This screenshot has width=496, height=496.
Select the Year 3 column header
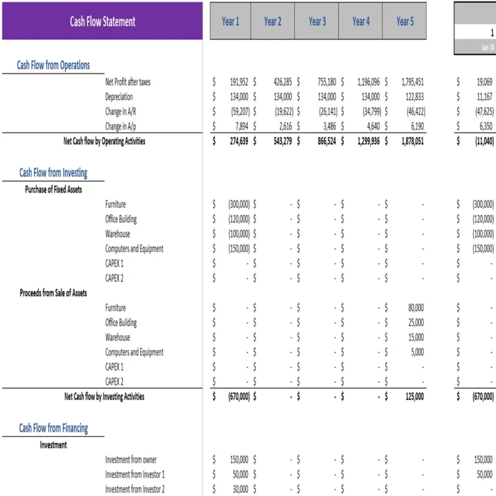317,21
